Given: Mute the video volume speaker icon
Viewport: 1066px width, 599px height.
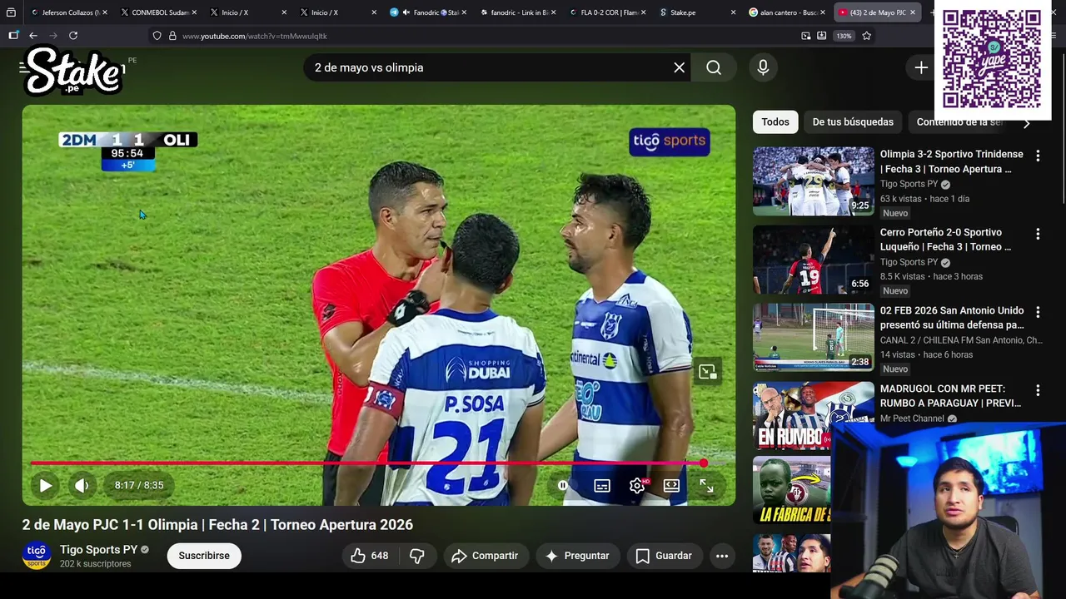Looking at the screenshot, I should [82, 485].
